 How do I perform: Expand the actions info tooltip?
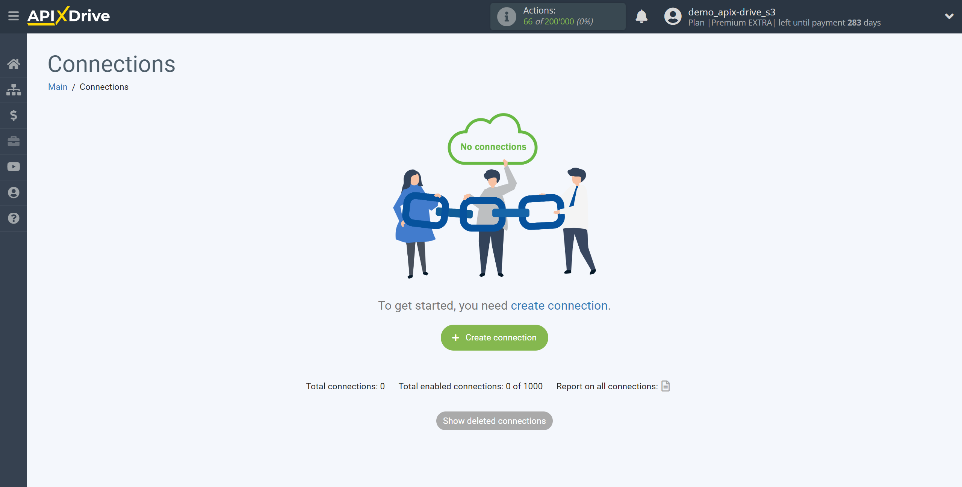pyautogui.click(x=505, y=17)
